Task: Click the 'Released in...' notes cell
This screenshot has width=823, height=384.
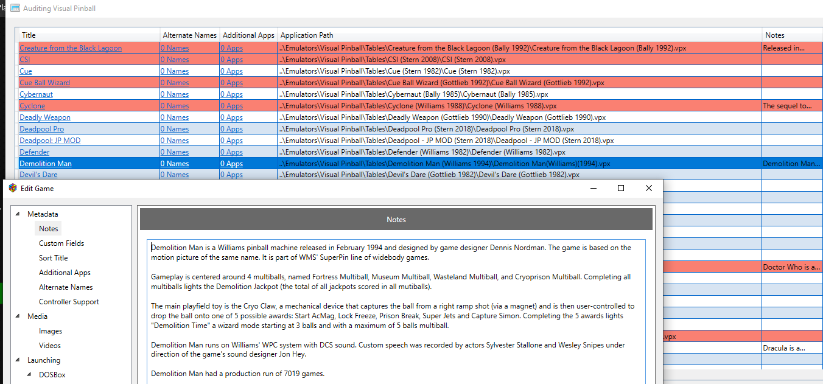Action: (x=792, y=48)
